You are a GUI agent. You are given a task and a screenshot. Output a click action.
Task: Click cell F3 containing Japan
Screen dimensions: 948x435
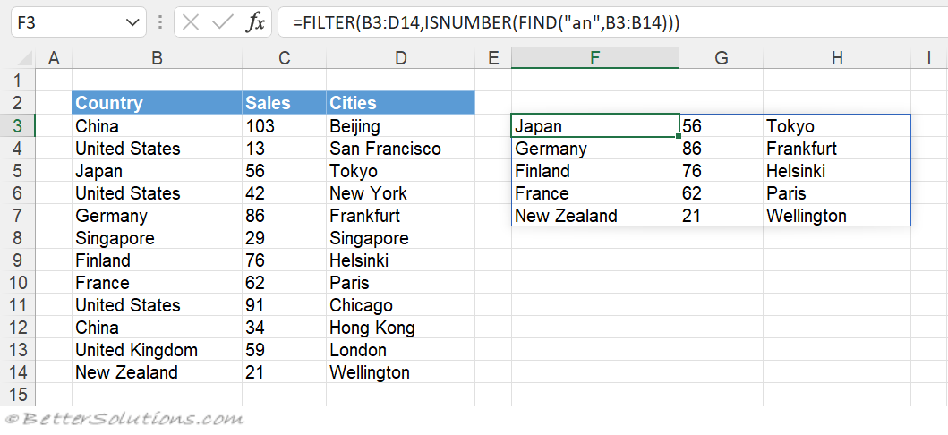(x=595, y=126)
